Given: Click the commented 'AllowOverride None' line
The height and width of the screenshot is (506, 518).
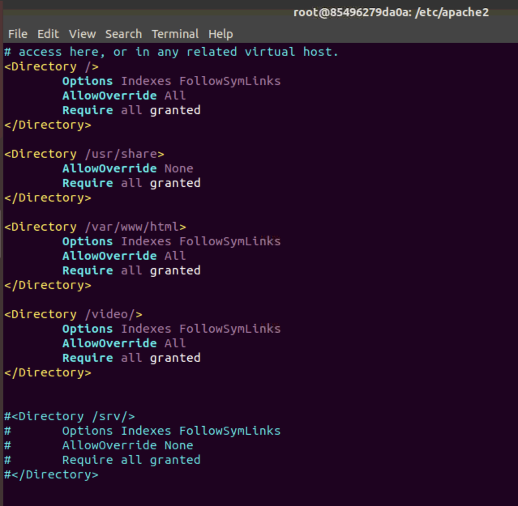Looking at the screenshot, I should coord(128,446).
